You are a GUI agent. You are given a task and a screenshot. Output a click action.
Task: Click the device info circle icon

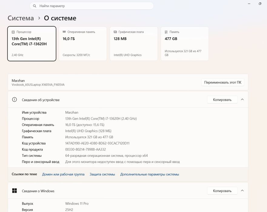coord(15,99)
